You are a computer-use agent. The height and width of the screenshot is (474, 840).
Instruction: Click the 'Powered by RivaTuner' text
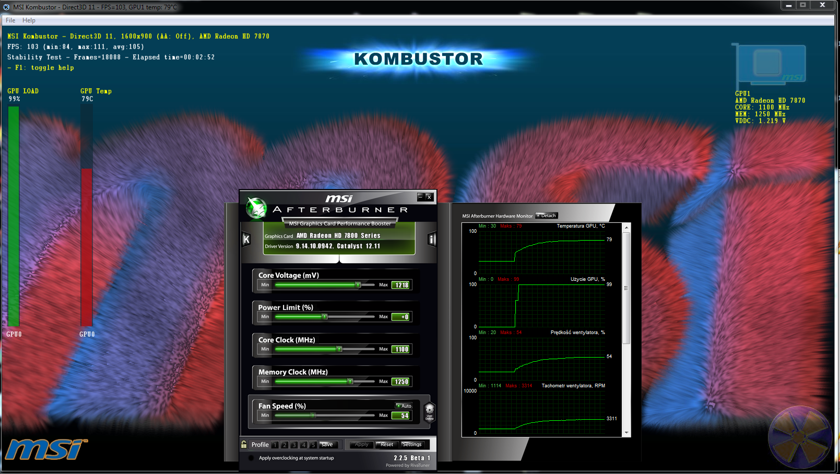[x=408, y=465]
